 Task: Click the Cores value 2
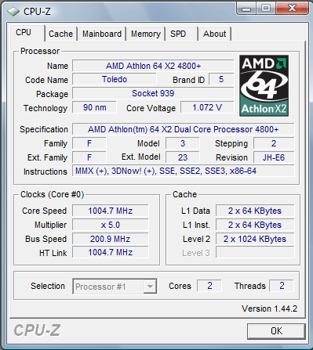[x=209, y=286]
